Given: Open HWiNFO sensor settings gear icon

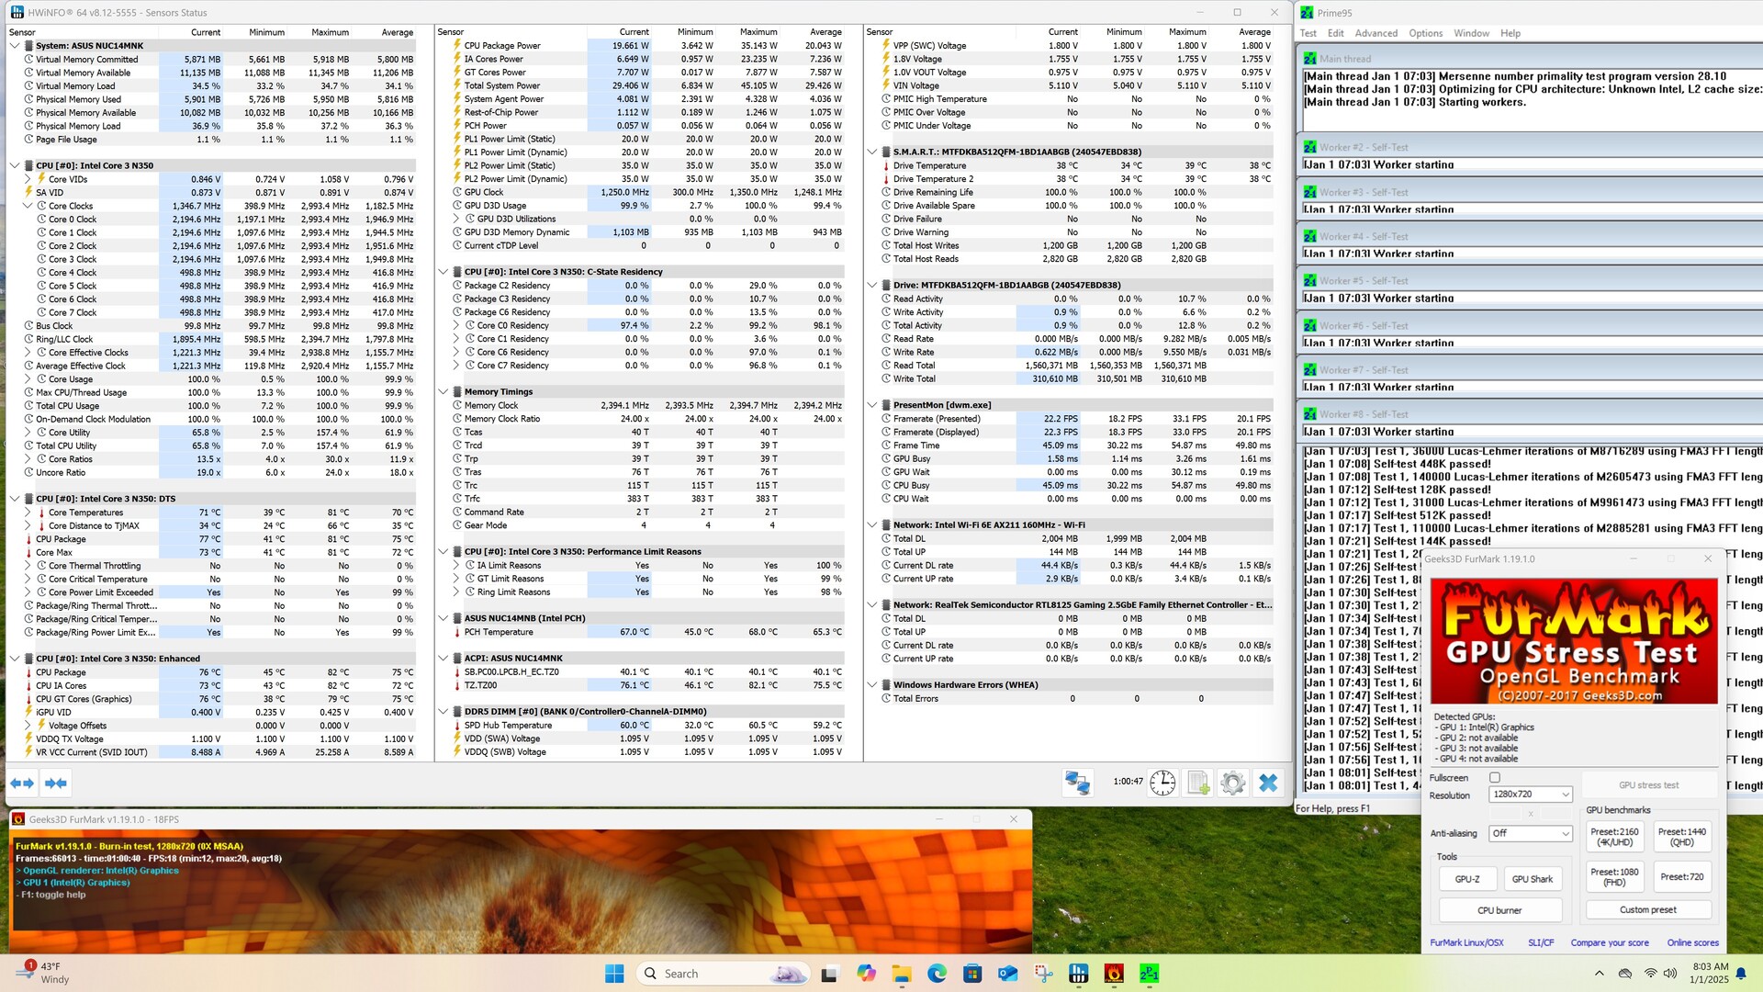Looking at the screenshot, I should 1233,783.
